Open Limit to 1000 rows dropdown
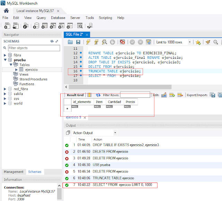 [190, 42]
